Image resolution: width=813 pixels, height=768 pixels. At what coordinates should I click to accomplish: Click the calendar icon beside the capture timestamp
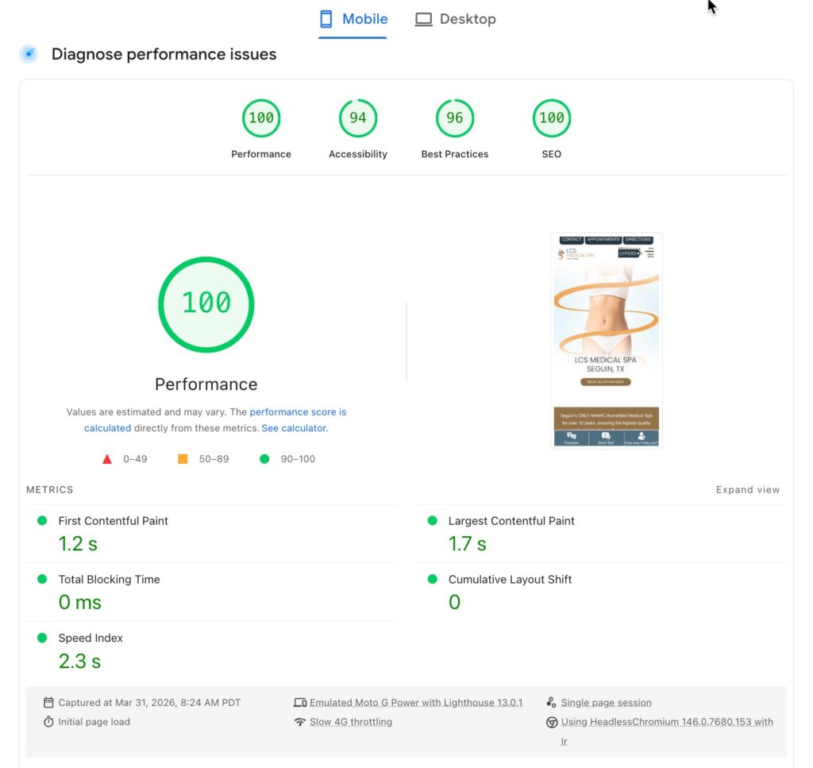(48, 702)
